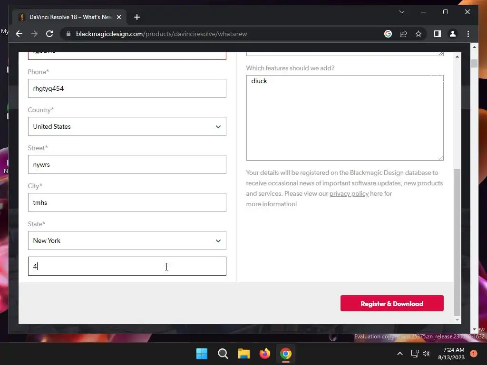Open clock showing 7:24 AM

tap(451, 354)
